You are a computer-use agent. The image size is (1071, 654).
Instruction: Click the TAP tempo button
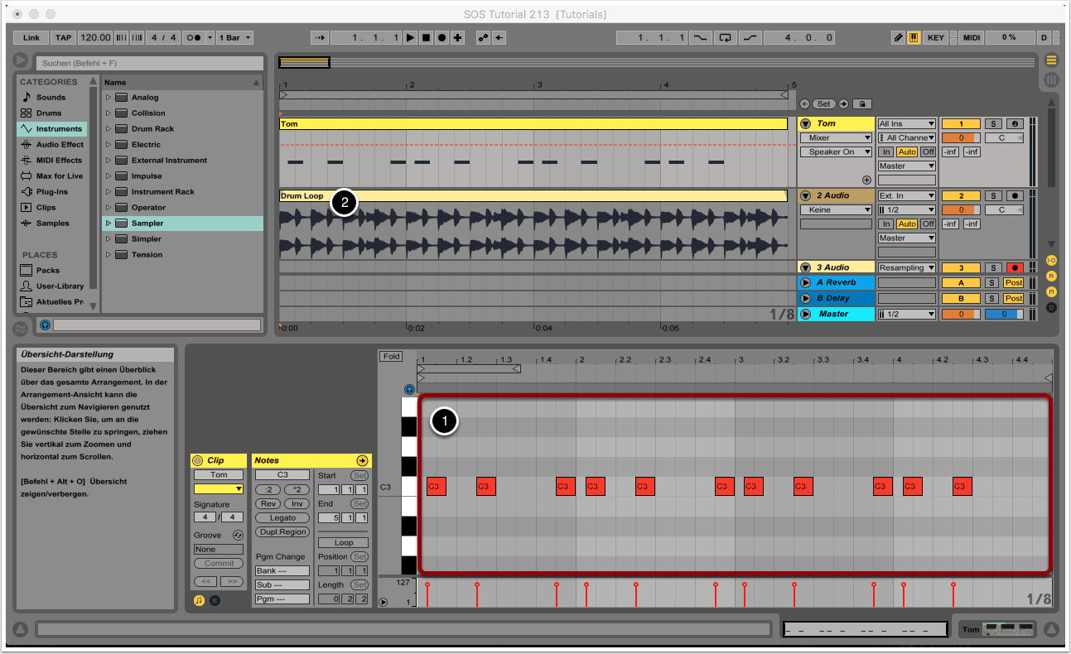coord(63,37)
